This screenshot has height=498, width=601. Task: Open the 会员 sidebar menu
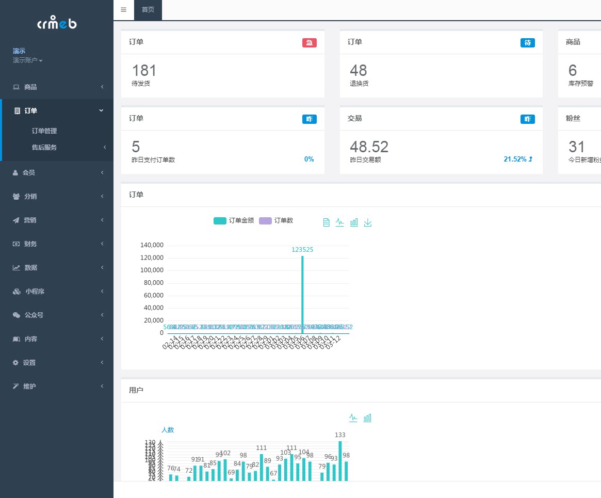(x=57, y=172)
